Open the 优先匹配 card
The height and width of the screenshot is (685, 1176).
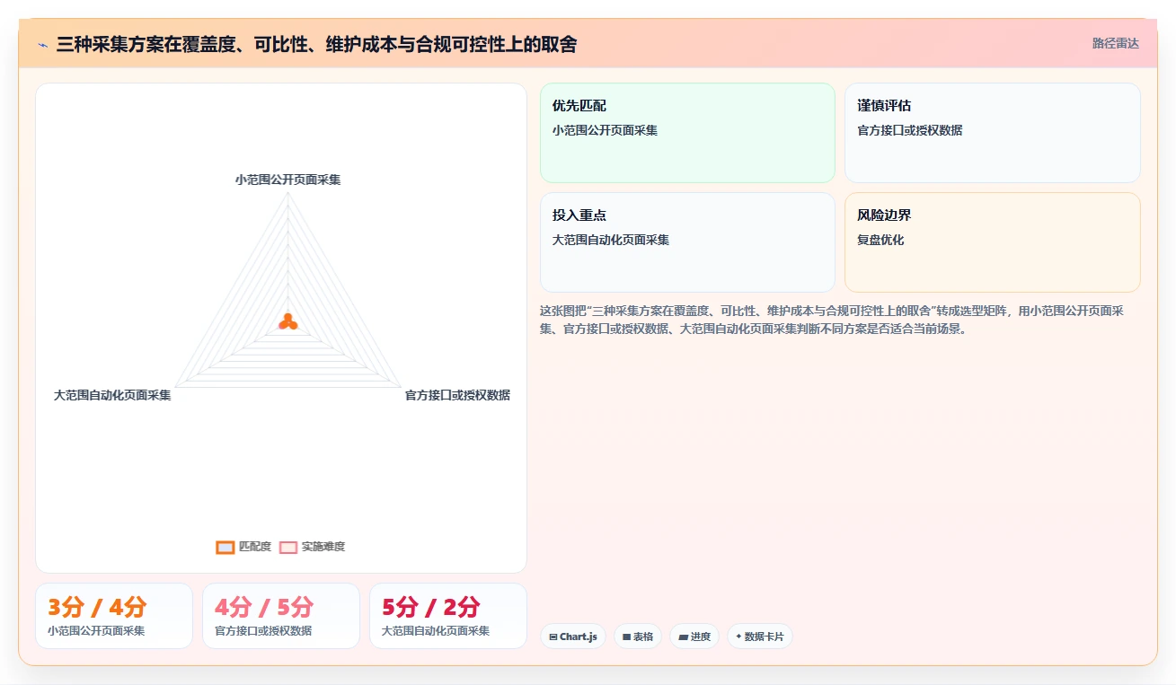[x=687, y=133]
